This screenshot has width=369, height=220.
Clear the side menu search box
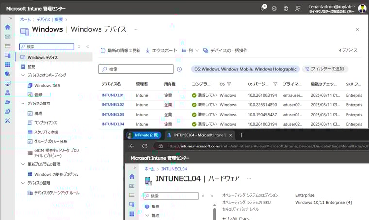(x=79, y=46)
